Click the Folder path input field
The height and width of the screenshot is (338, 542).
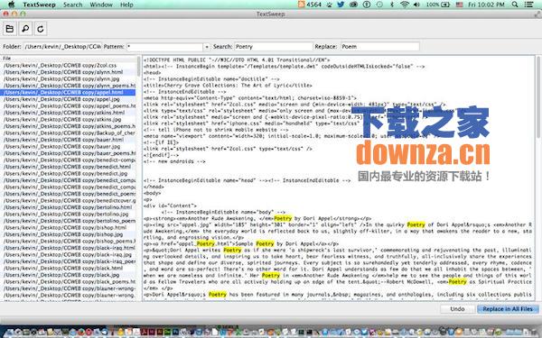click(x=62, y=47)
